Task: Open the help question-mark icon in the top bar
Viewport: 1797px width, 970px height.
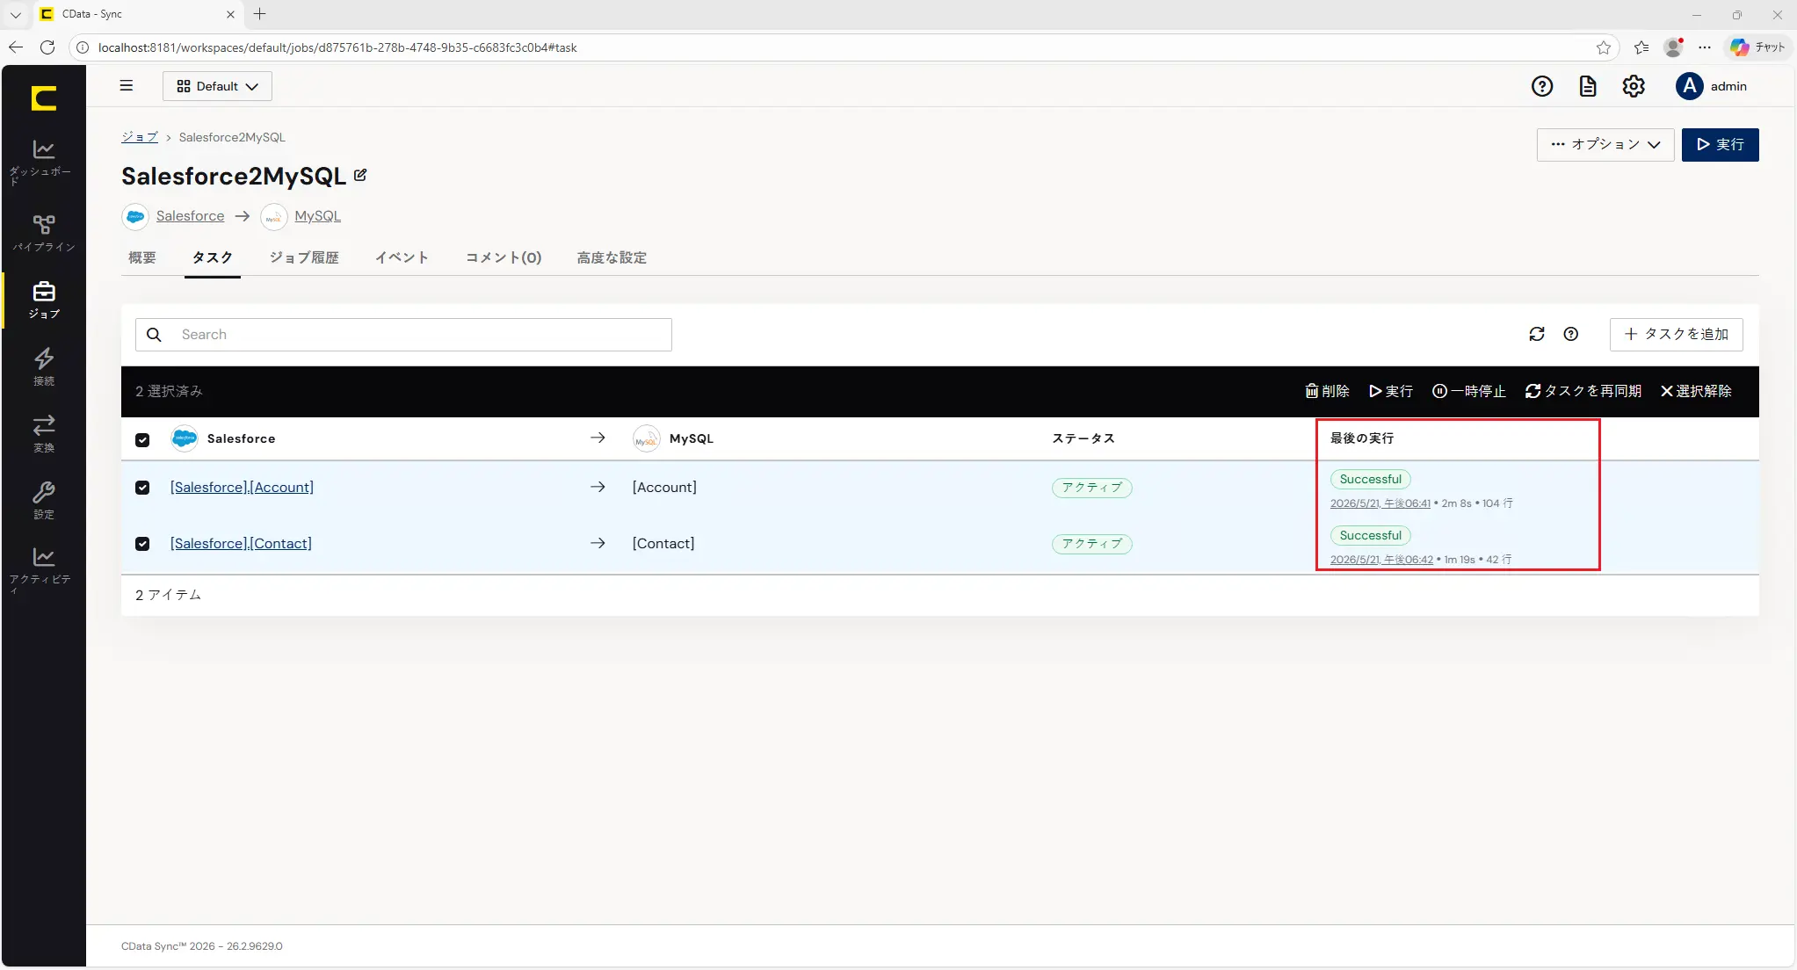Action: tap(1542, 86)
